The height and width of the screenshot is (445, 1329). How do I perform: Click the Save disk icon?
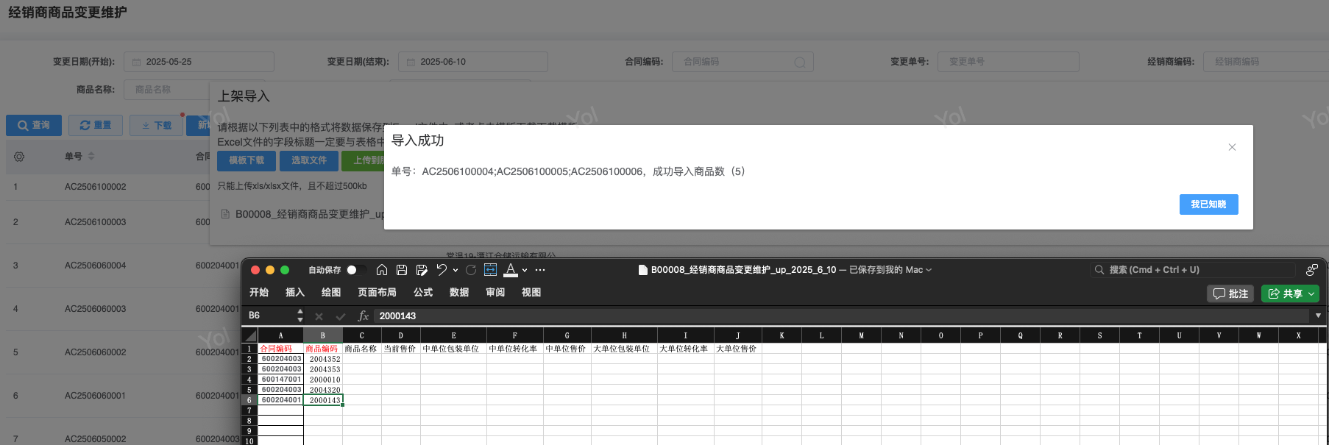tap(402, 270)
